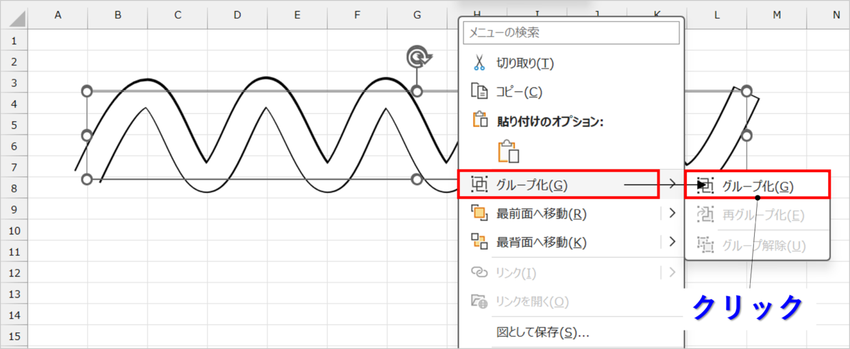This screenshot has width=850, height=349.
Task: Click the clipboard icon next to 貼り付けのオプション
Action: [x=479, y=120]
